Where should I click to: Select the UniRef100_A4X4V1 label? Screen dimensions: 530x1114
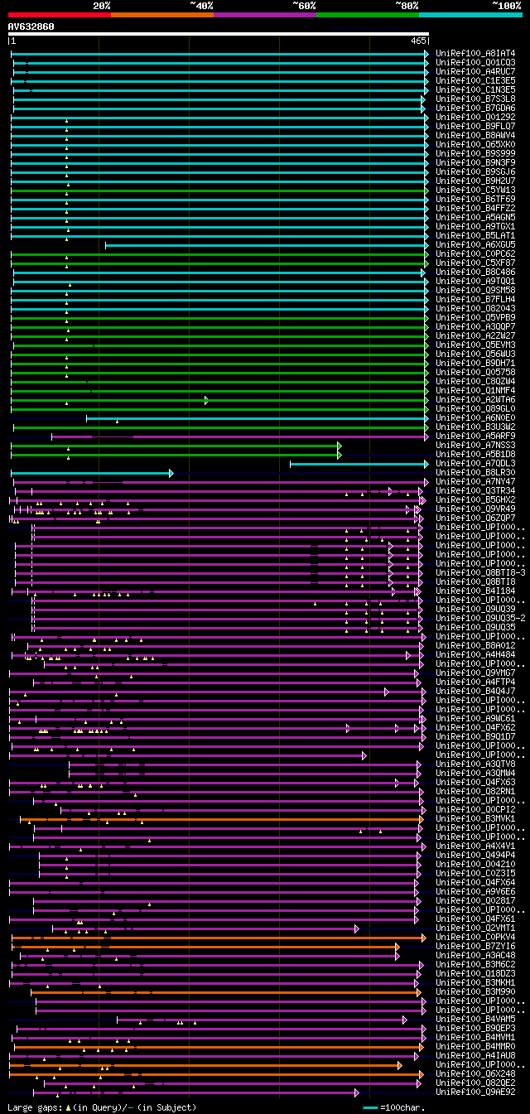(475, 846)
